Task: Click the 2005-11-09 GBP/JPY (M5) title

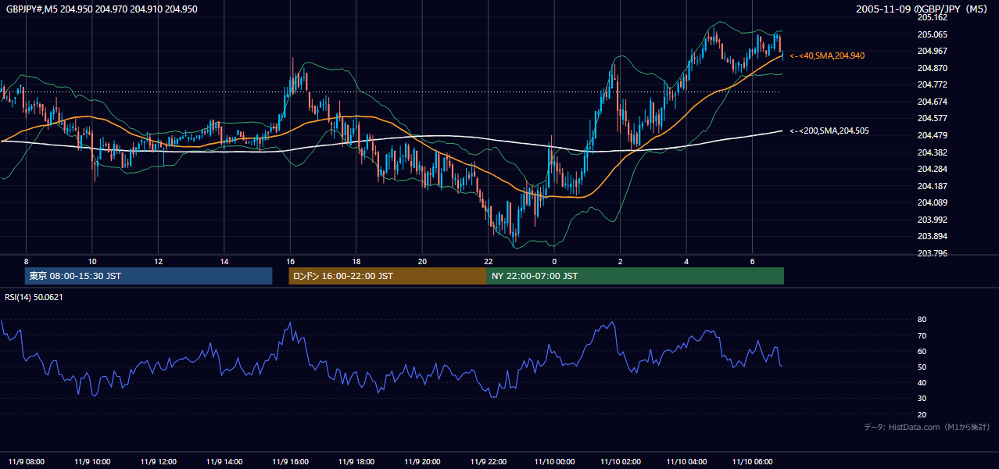Action: tap(921, 9)
